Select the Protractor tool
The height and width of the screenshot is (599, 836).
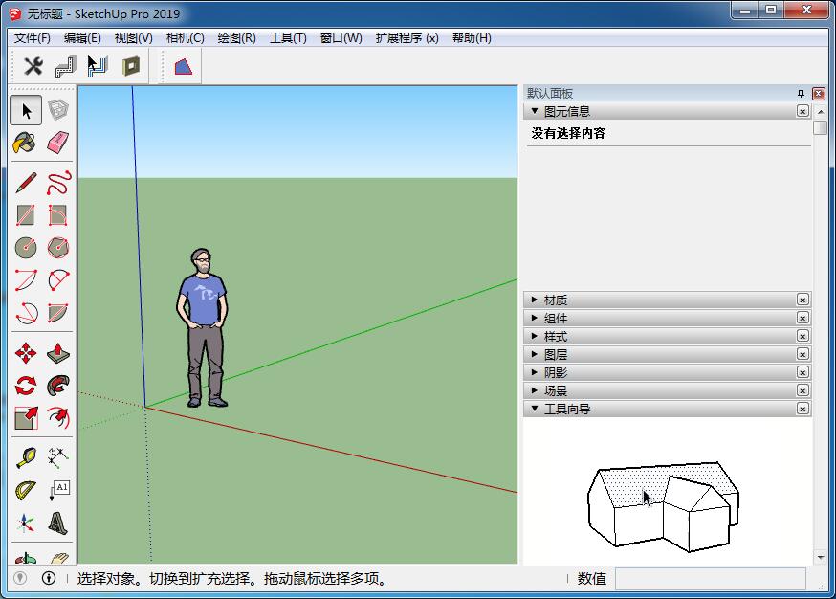click(x=26, y=490)
